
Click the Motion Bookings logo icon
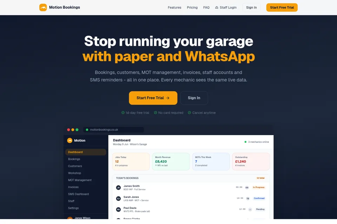43,7
